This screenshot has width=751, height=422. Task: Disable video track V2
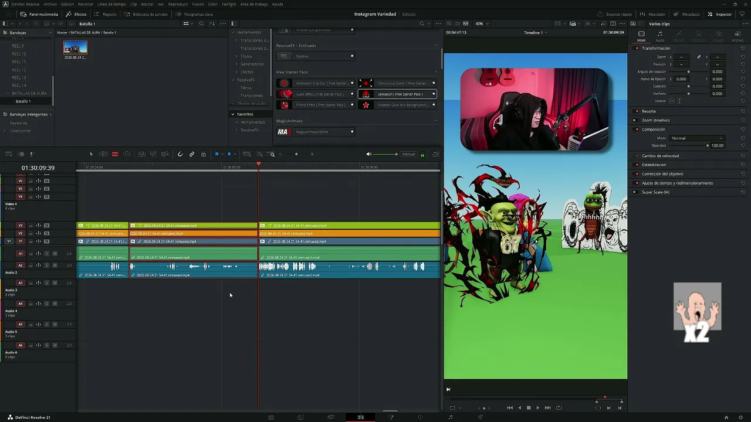pyautogui.click(x=47, y=233)
